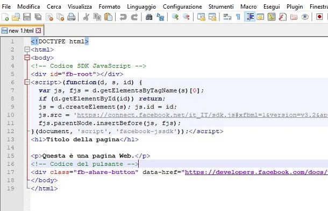Open the Visualizza menu
The image size is (328, 211).
[x=80, y=6]
